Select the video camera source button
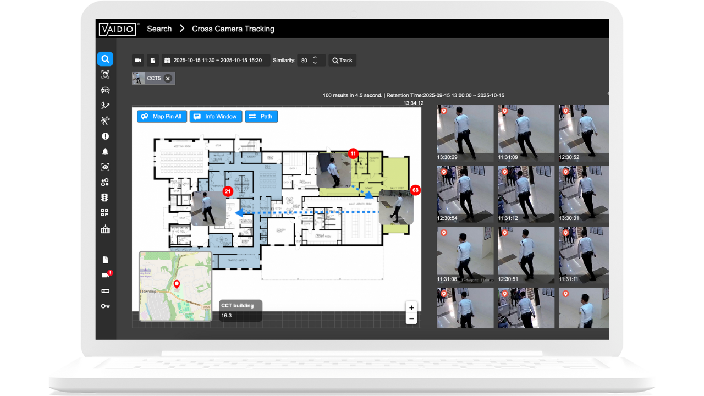Screen dimensions: 704x396 pyautogui.click(x=138, y=60)
